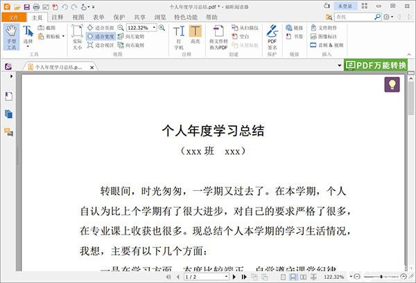Open the comments panel in left sidebar
This screenshot has height=283, width=416.
[x=9, y=132]
